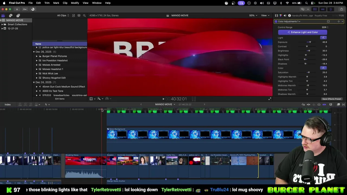The height and width of the screenshot is (195, 347).
Task: Toggle the Color Adjustments 1 checkbox
Action: pos(276,21)
